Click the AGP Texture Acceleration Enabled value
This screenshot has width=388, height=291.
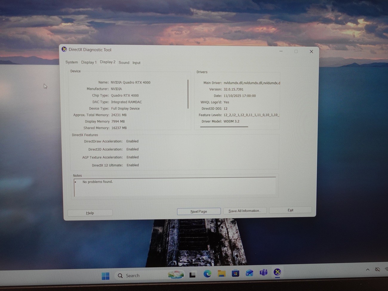(133, 157)
